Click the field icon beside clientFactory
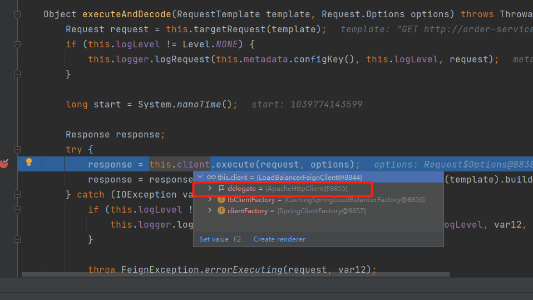This screenshot has height=300, width=533. pos(221,211)
